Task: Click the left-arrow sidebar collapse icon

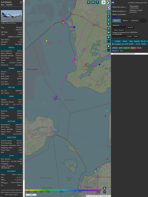Action: 109,8
